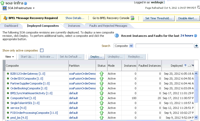Open the Instances tab
Viewport: 200px width, 121px height.
[x=74, y=26]
